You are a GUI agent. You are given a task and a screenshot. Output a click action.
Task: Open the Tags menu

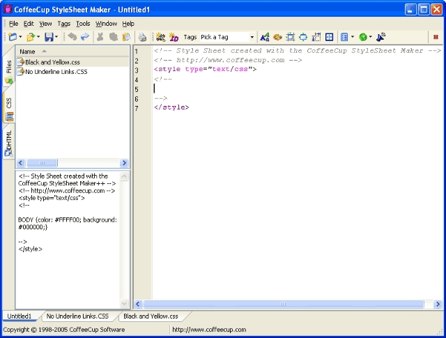click(x=64, y=24)
